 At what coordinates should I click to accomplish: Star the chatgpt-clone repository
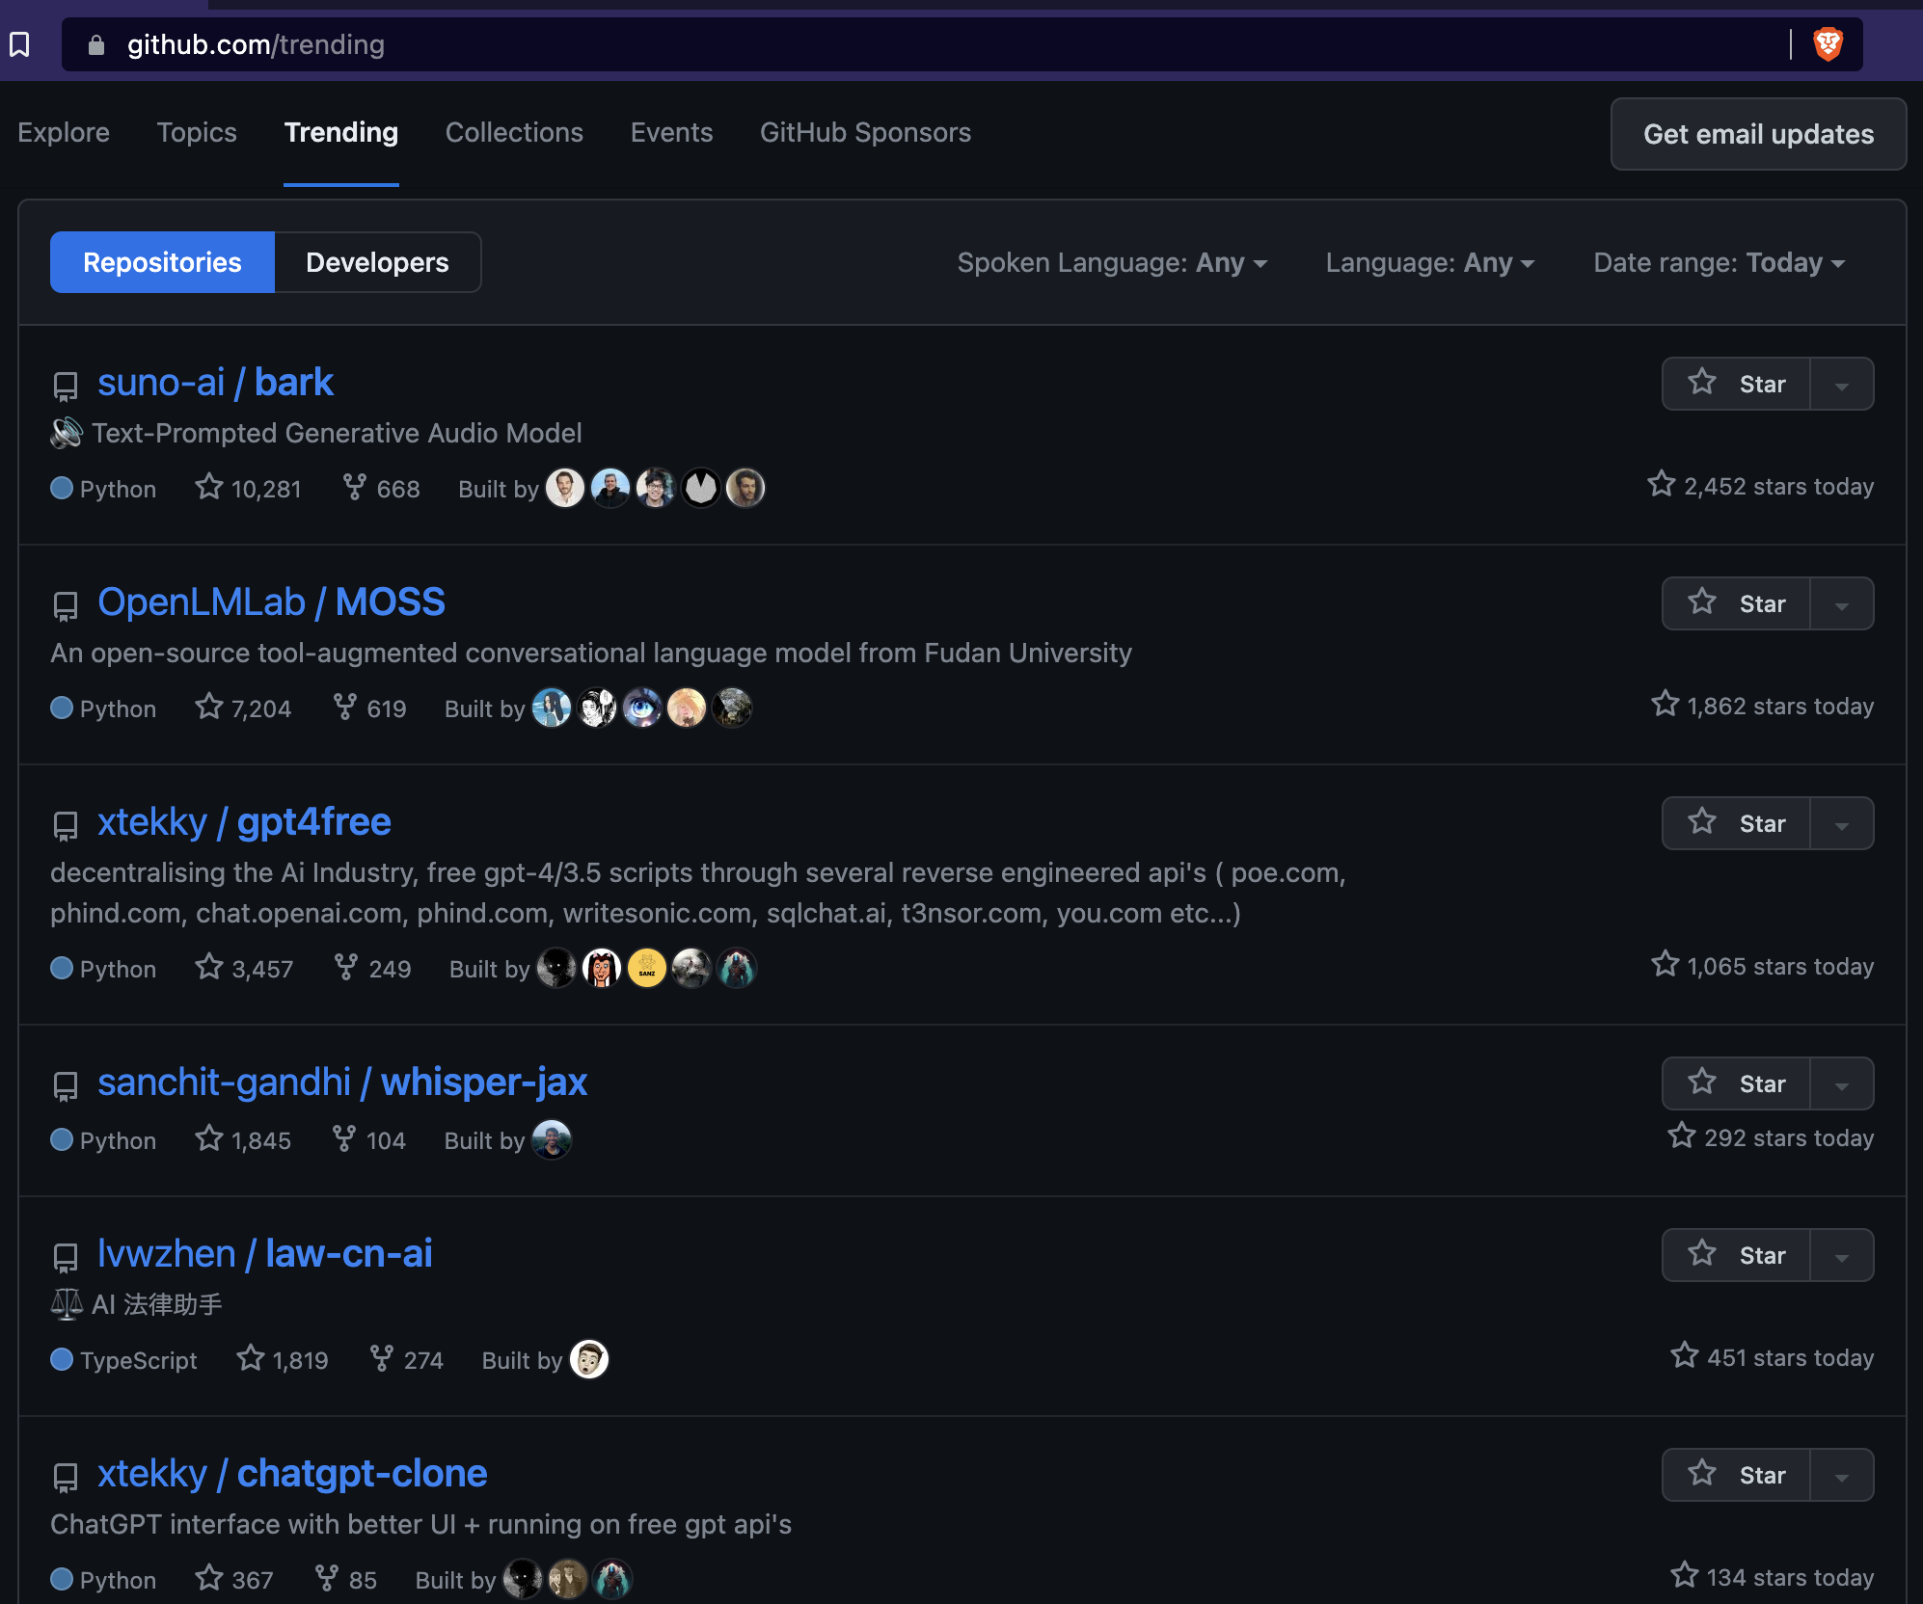point(1736,1475)
